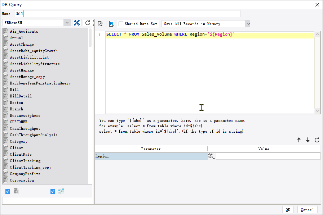Screen dimensions: 323x215
Task: Open the Region parameter type selector
Action: 211,155
